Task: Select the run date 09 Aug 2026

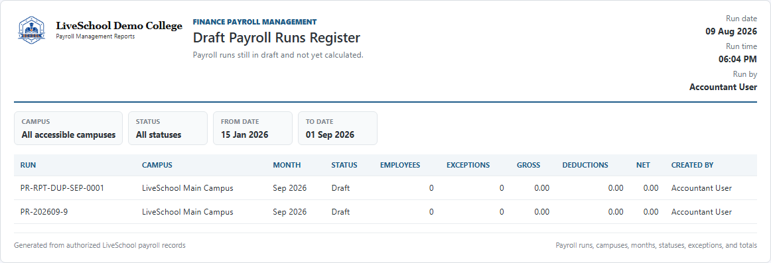Action: (x=731, y=32)
